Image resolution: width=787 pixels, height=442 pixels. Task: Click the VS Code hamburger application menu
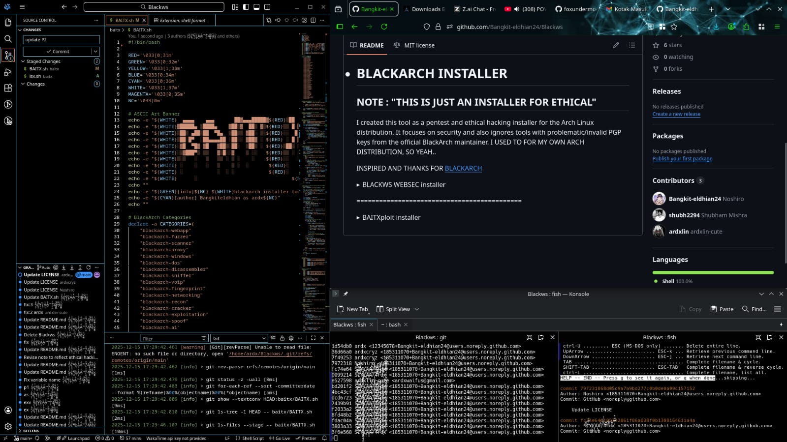pyautogui.click(x=22, y=7)
